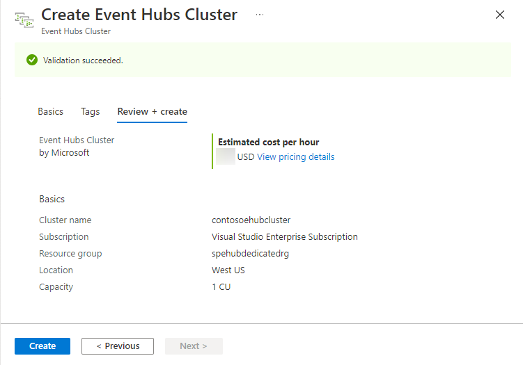Viewport: 523px width, 365px height.
Task: Click the green validation succeeded checkmark icon
Action: (31, 60)
